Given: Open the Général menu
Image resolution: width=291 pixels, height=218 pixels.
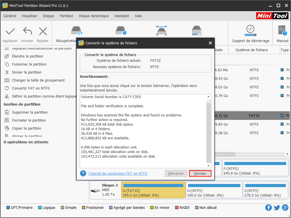Looking at the screenshot, I should [x=10, y=16].
